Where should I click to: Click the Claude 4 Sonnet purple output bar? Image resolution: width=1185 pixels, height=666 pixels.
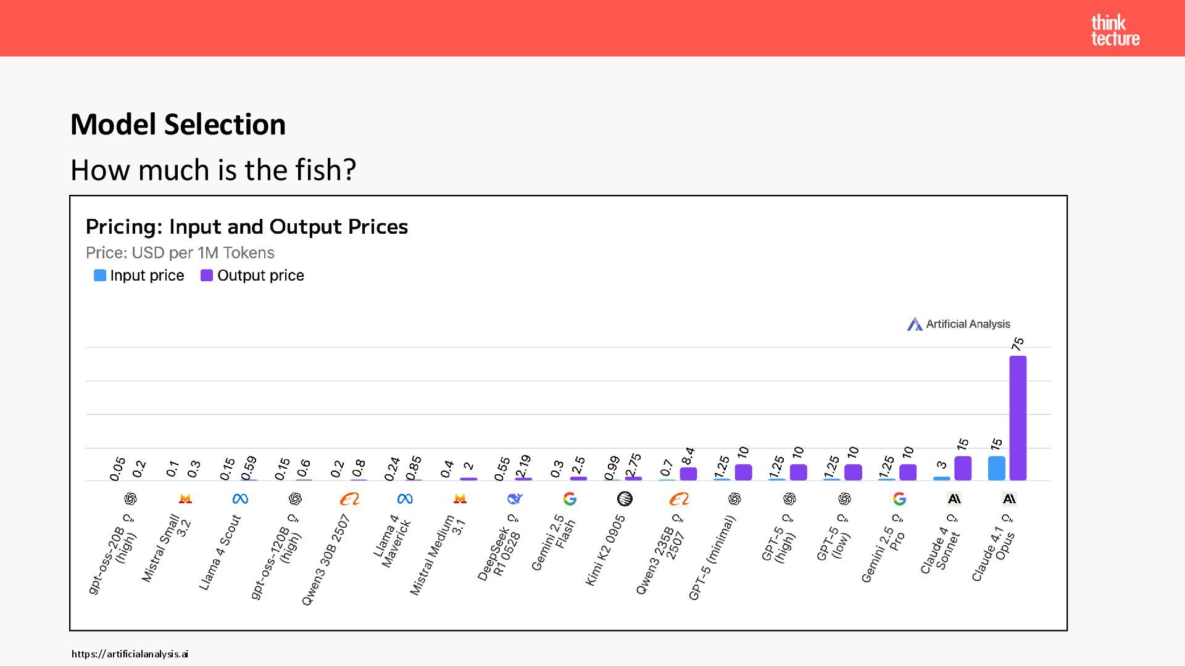click(963, 469)
